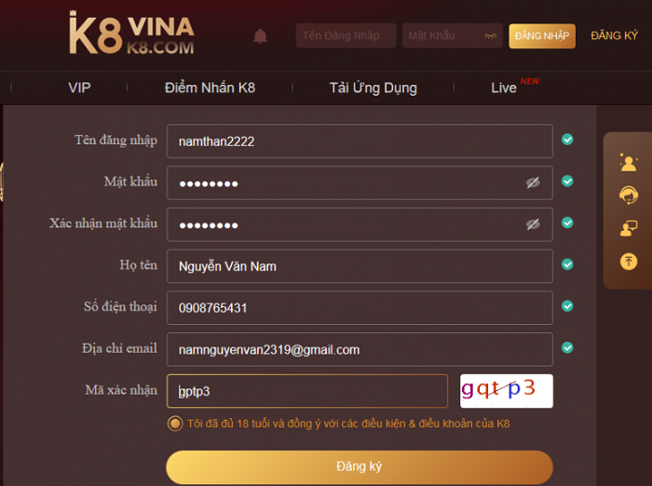Show password in Mật khẩu field

[x=533, y=182]
